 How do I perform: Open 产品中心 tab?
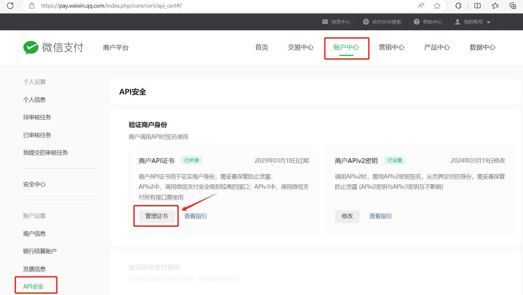(437, 47)
